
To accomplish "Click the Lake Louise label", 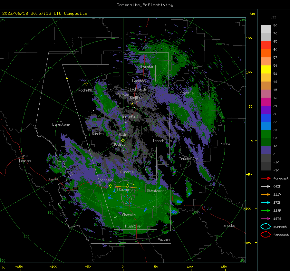I will click(25, 158).
